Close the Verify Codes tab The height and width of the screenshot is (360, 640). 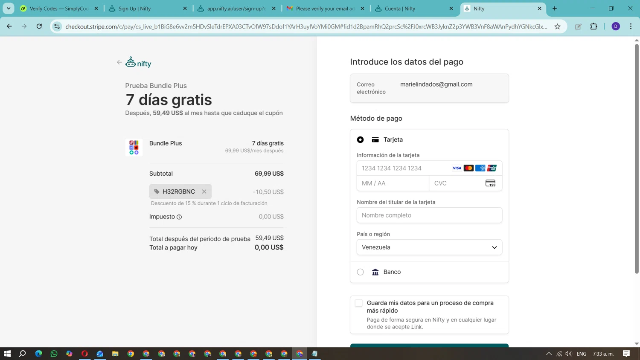pos(96,9)
